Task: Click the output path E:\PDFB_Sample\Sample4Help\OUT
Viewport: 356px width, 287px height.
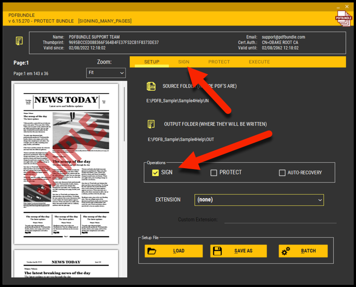Action: click(181, 139)
